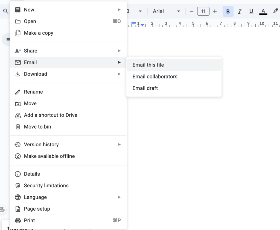Image resolution: width=280 pixels, height=230 pixels.
Task: Open the paragraph style dropdown arrow
Action: [140, 11]
